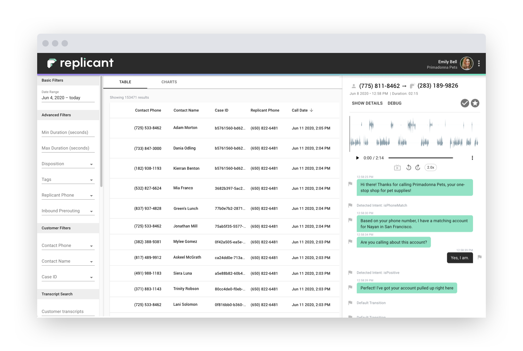523x351 pixels.
Task: Open the three-dot menu next to Emily Bell
Action: pyautogui.click(x=479, y=63)
